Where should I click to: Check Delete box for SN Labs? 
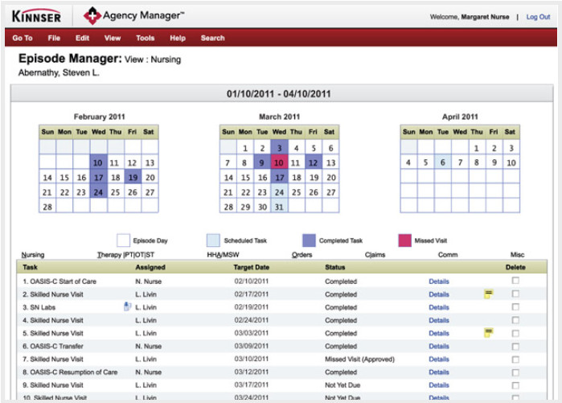tap(515, 307)
